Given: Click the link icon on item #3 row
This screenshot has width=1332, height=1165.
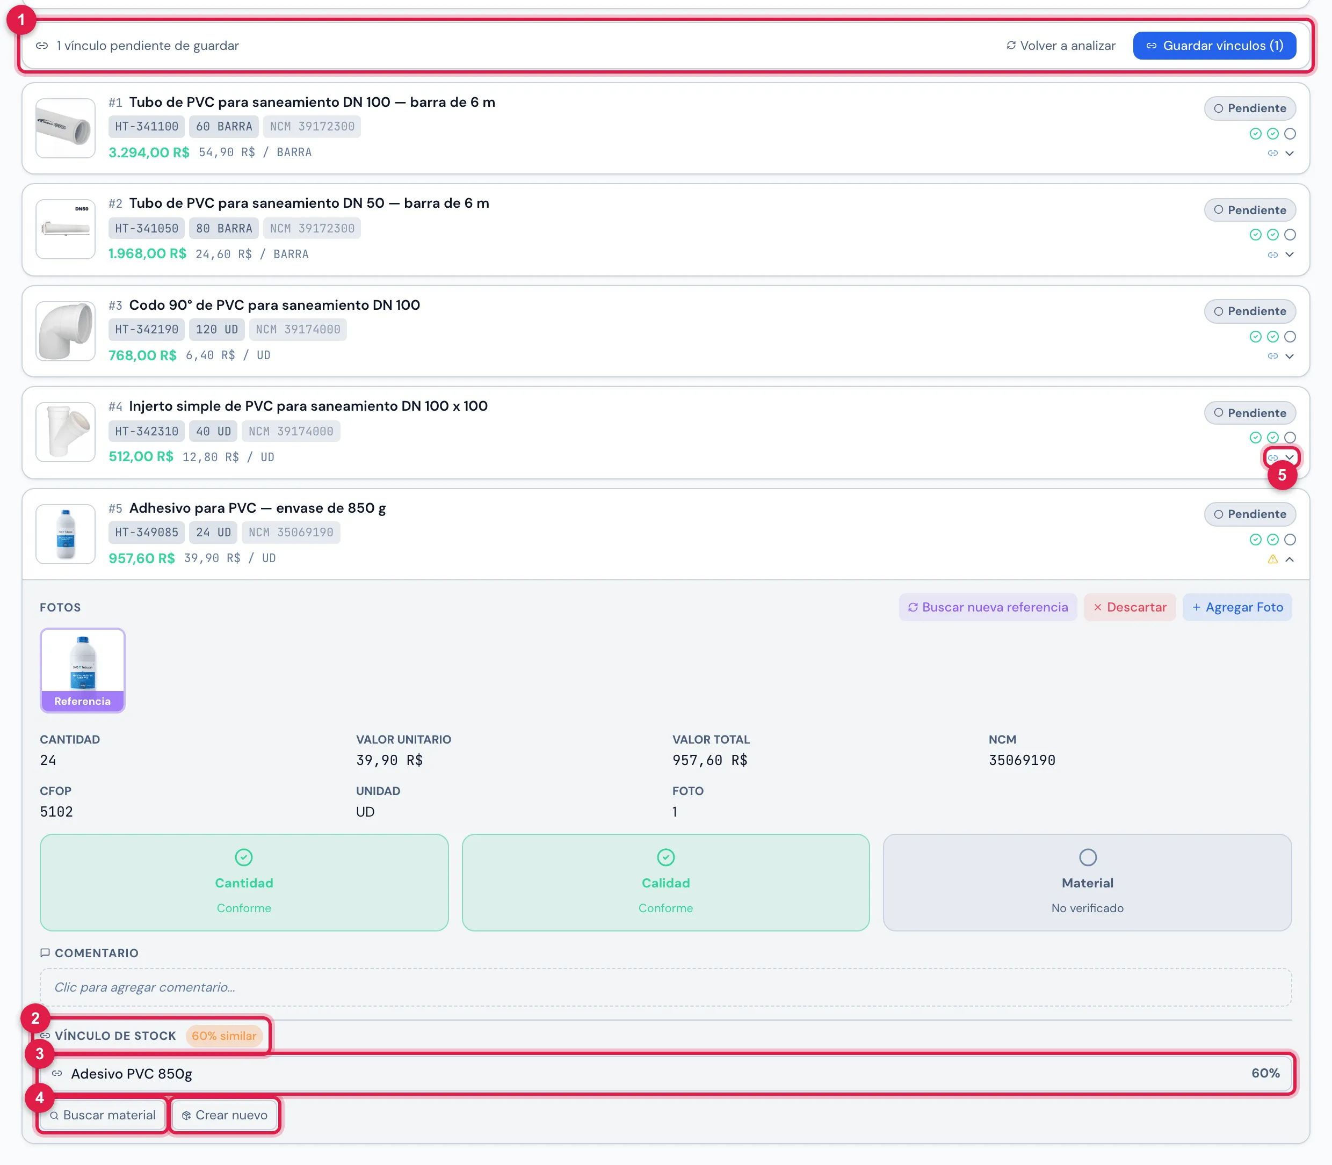Looking at the screenshot, I should coord(1272,356).
